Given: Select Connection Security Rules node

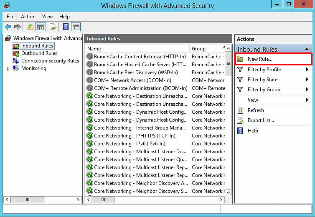Looking at the screenshot, I should pyautogui.click(x=50, y=61).
